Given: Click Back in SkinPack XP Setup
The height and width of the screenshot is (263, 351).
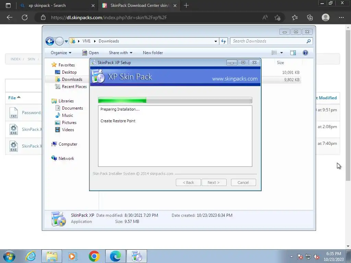Looking at the screenshot, I should (x=188, y=183).
